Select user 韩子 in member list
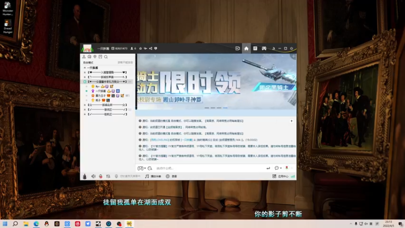405x228 pixels. (x=98, y=100)
